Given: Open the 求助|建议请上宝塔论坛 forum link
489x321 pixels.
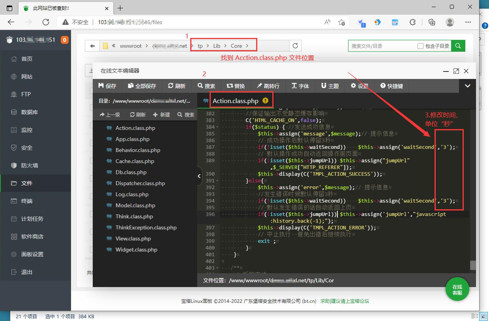Looking at the screenshot, I should [x=345, y=301].
